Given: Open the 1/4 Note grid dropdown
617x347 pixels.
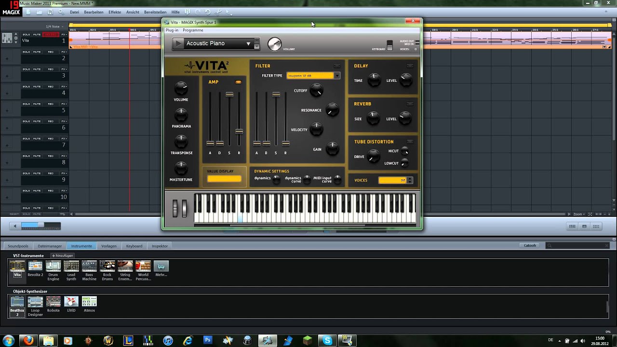Looking at the screenshot, I should pos(54,27).
